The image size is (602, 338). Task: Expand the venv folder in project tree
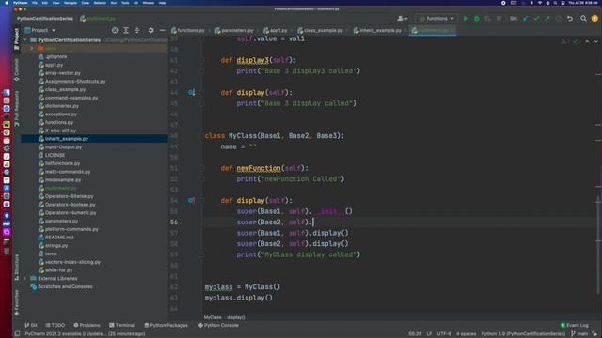tap(32, 48)
